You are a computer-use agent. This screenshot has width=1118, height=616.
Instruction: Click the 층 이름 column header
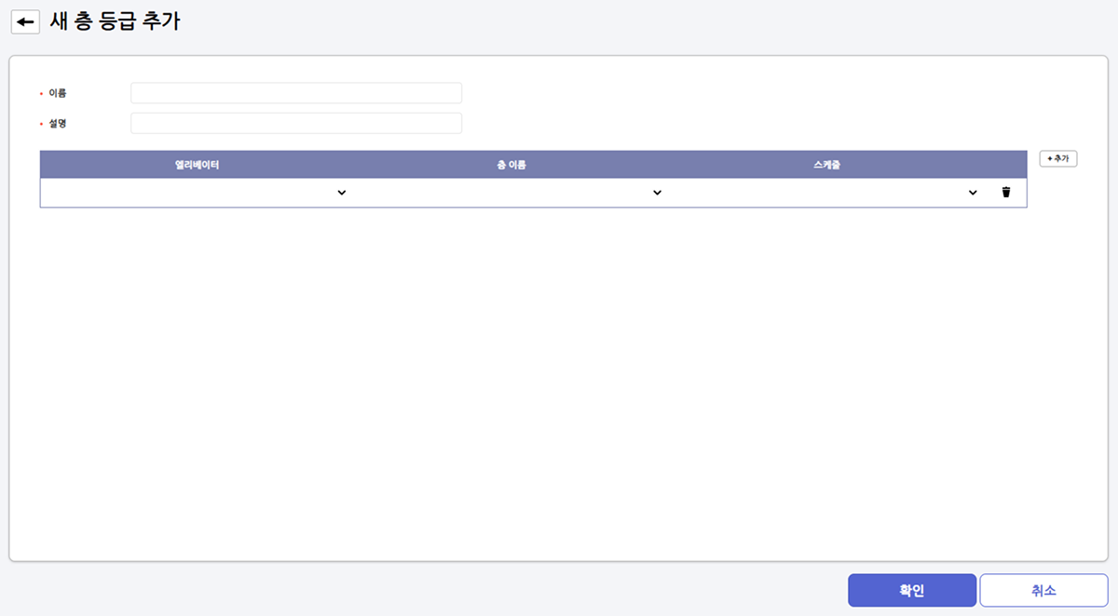coord(511,165)
